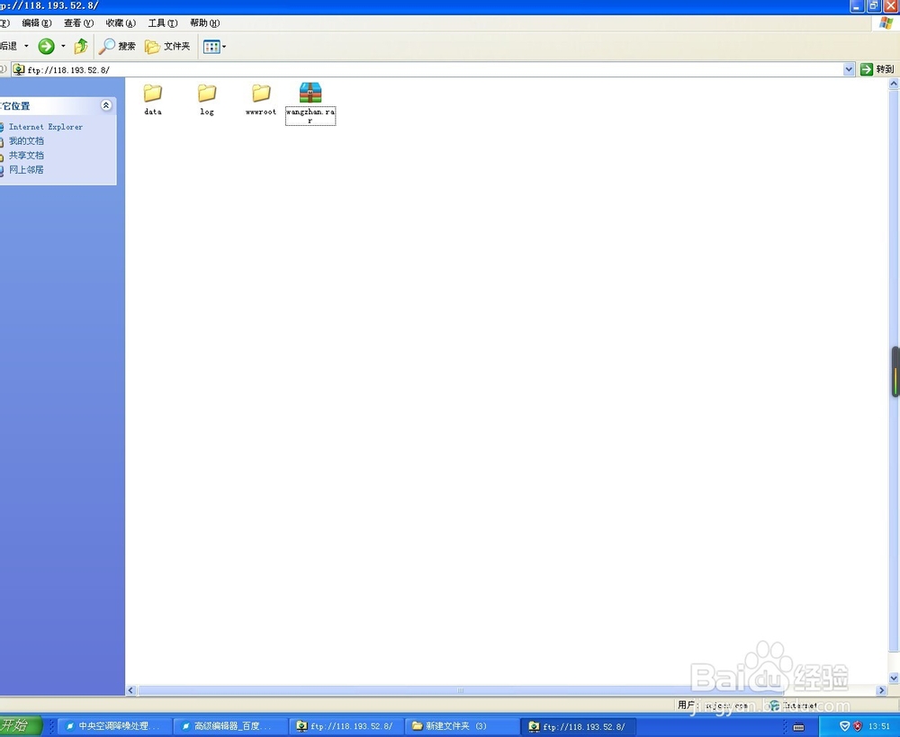Open the Tools (工具) menu
This screenshot has width=900, height=737.
pyautogui.click(x=163, y=23)
